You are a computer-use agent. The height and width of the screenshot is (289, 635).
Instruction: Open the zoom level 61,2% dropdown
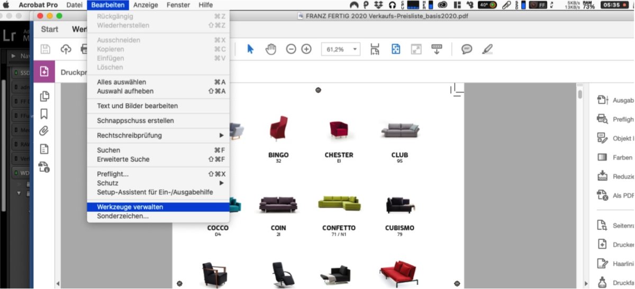point(355,49)
